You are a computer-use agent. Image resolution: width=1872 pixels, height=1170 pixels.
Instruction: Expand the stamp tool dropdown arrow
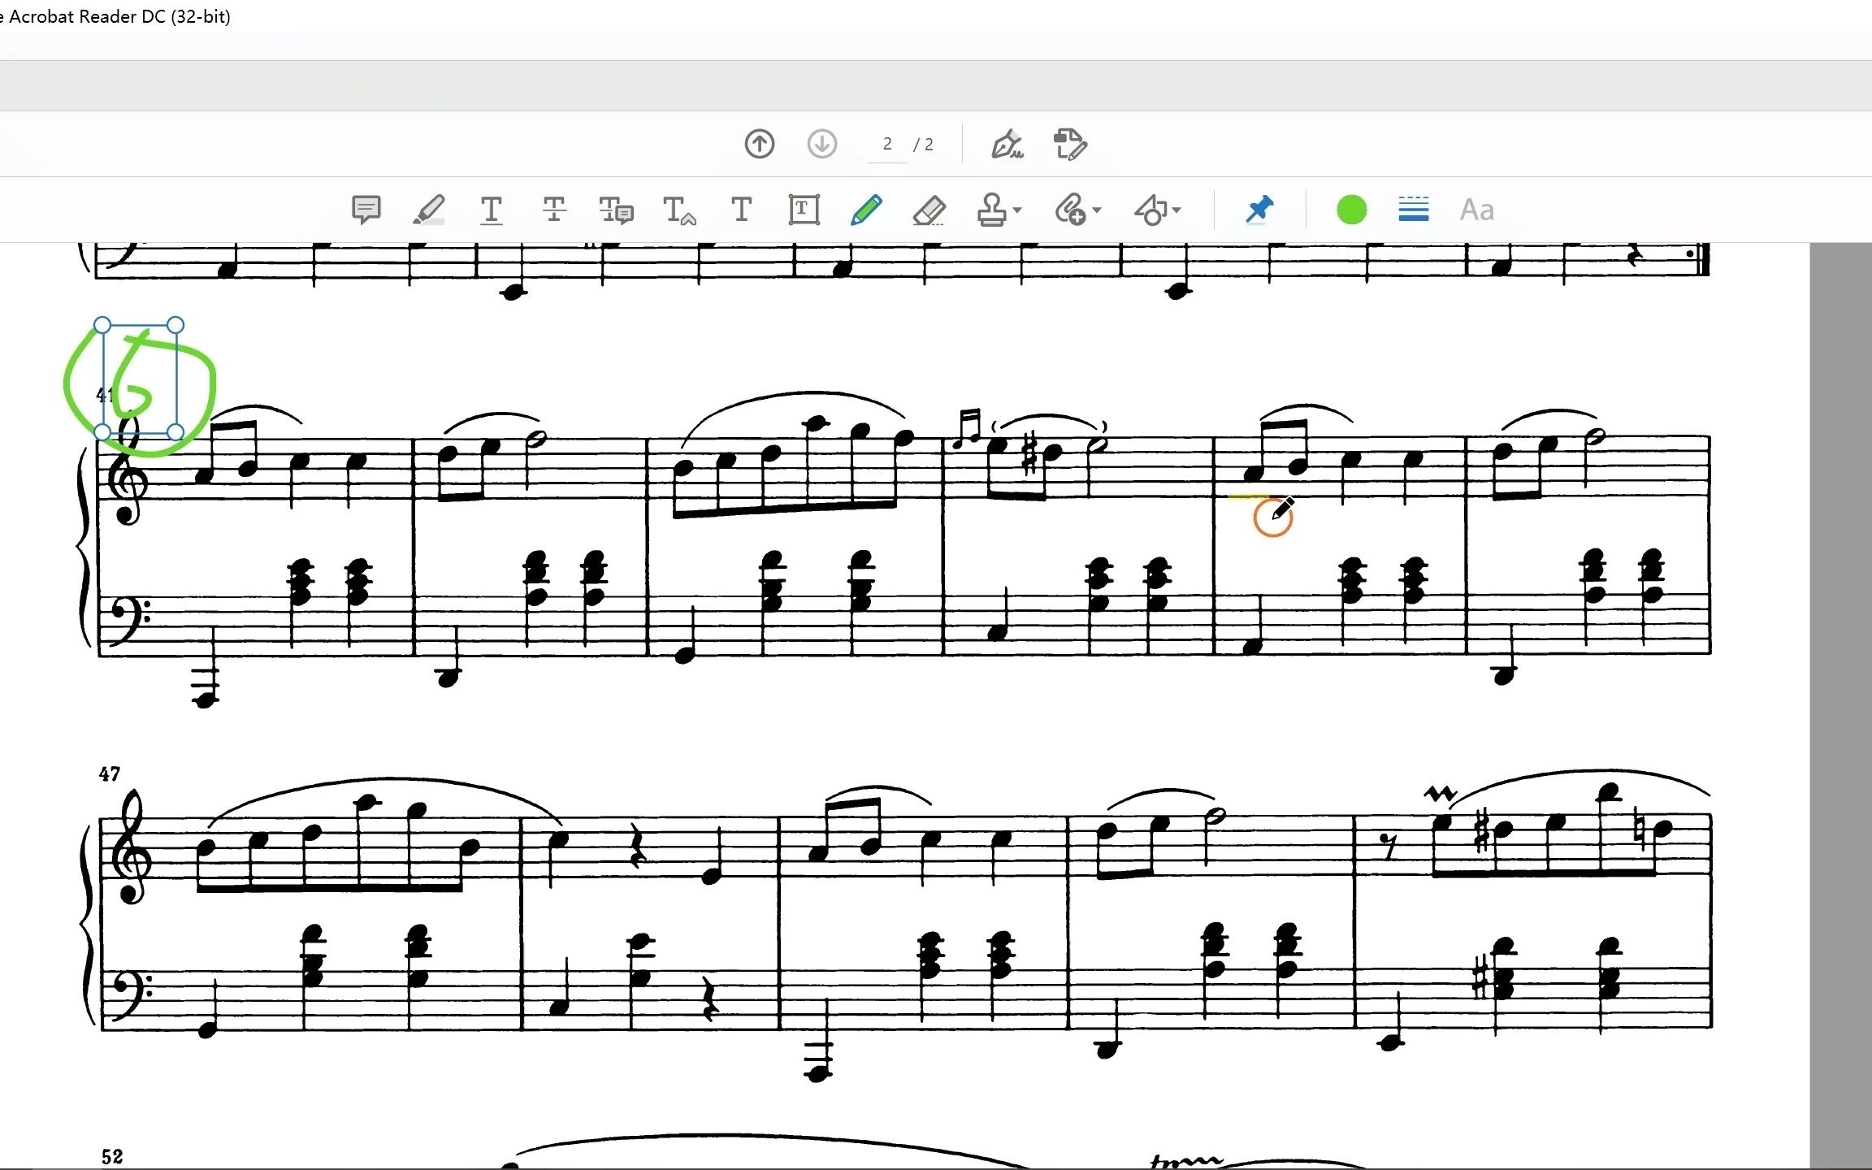click(x=1017, y=210)
